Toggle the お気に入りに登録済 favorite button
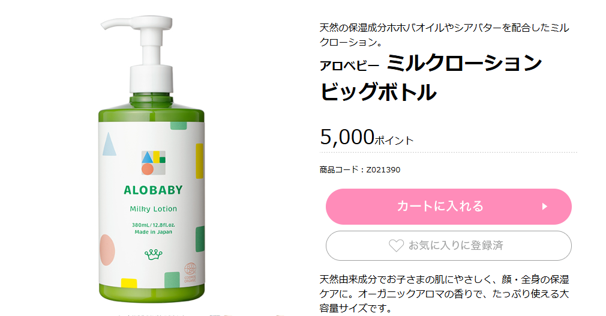 448,246
